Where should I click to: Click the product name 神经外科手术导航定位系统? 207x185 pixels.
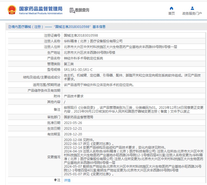83,58
